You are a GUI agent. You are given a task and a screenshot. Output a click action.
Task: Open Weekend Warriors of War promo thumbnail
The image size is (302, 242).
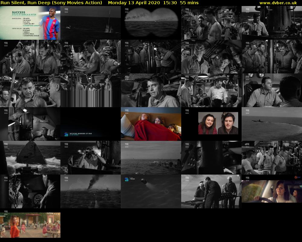pyautogui.click(x=91, y=124)
